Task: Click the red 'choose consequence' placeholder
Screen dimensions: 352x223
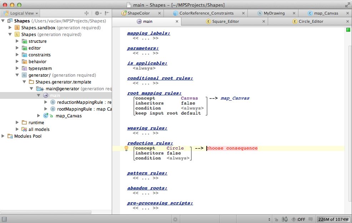Action: [232, 148]
